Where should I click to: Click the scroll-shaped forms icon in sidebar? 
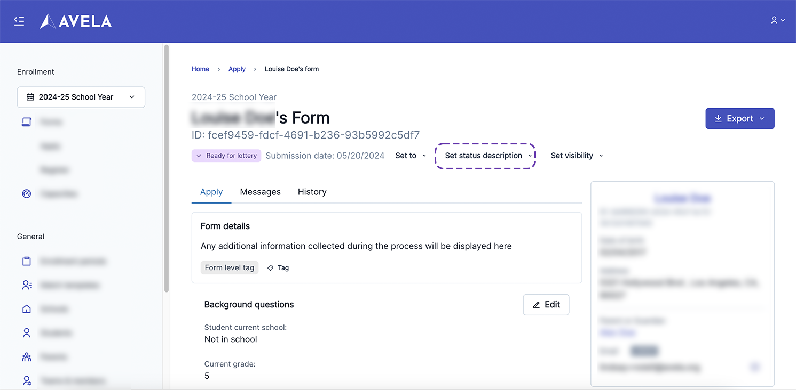(x=27, y=122)
